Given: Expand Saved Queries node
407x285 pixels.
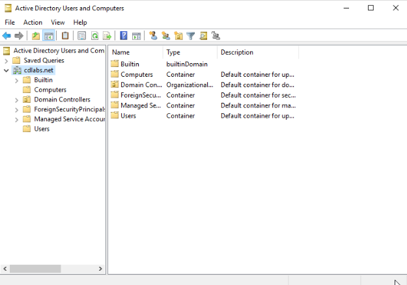Looking at the screenshot, I should coord(7,61).
